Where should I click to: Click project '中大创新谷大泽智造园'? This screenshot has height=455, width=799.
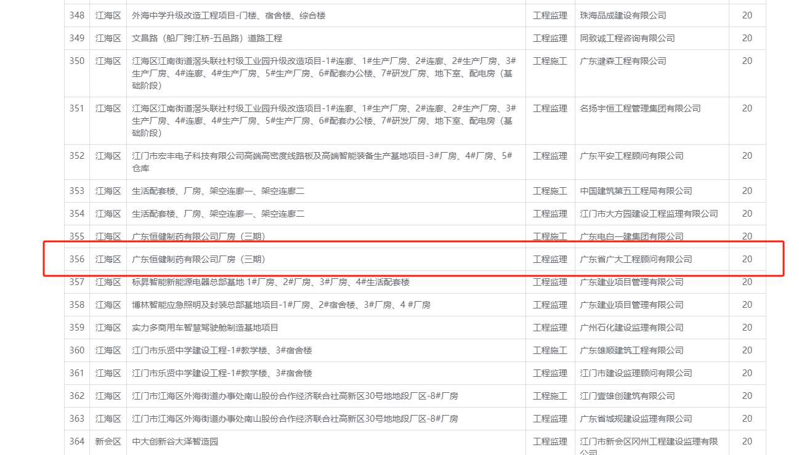175,441
